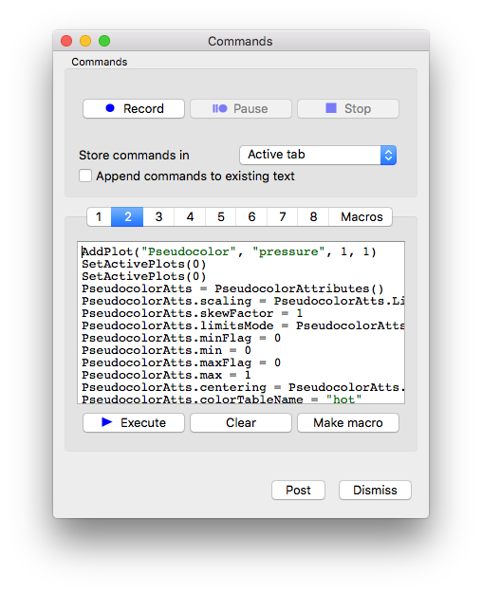Click the PseudocolorAtts.scaling line
482x594 pixels.
243,301
